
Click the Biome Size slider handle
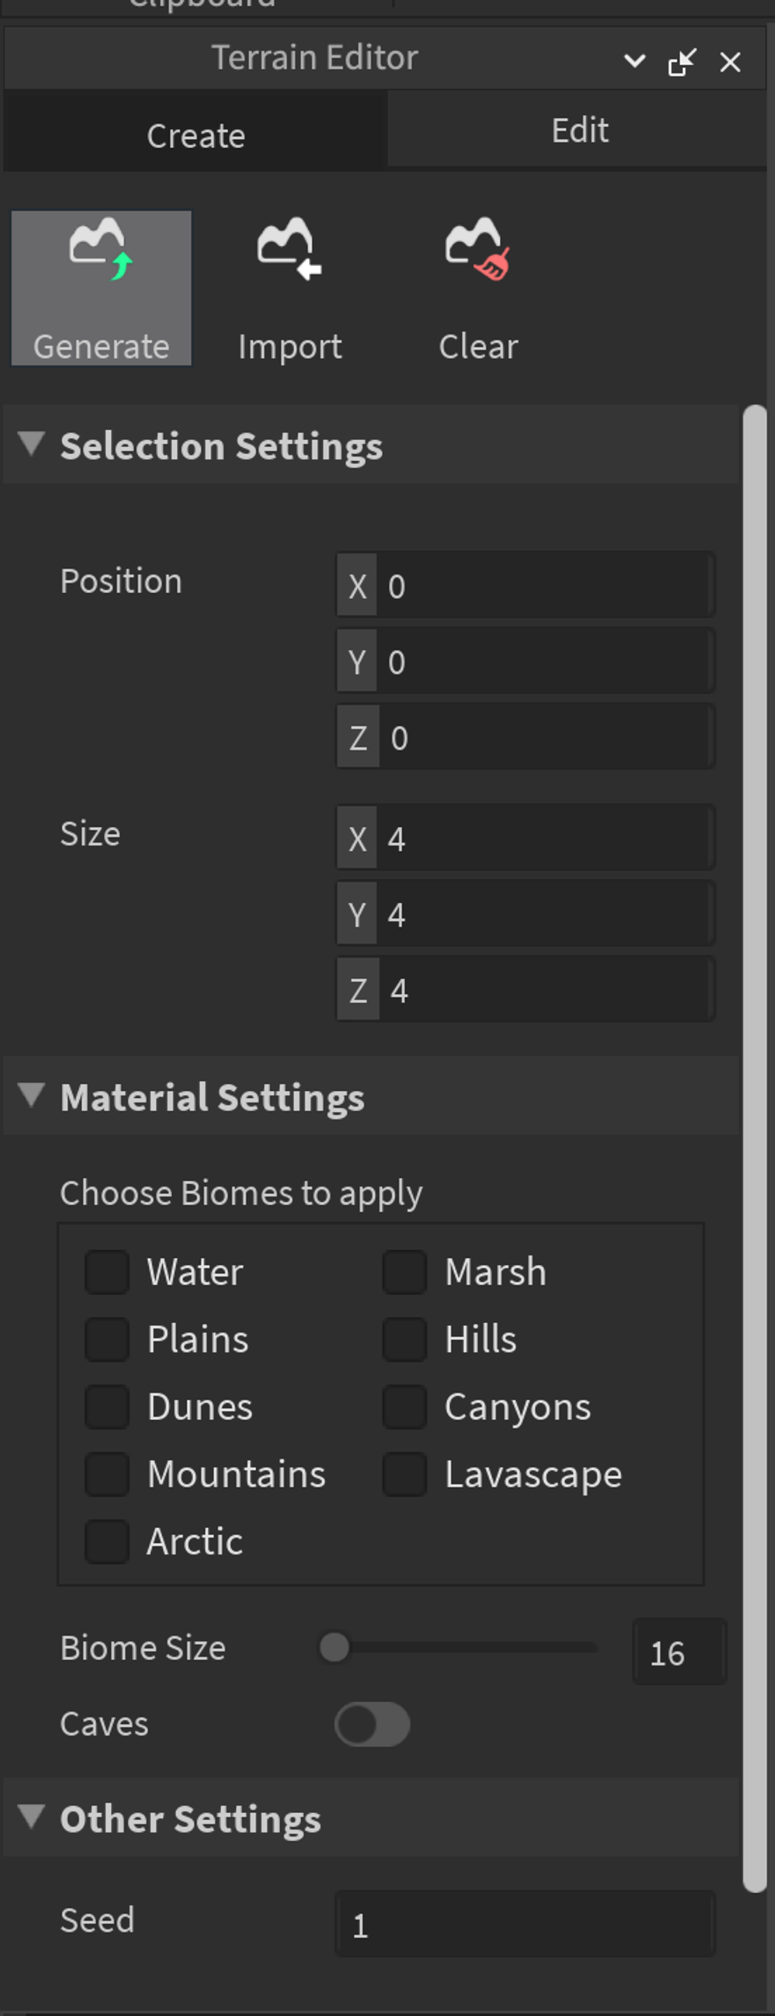[x=334, y=1647]
